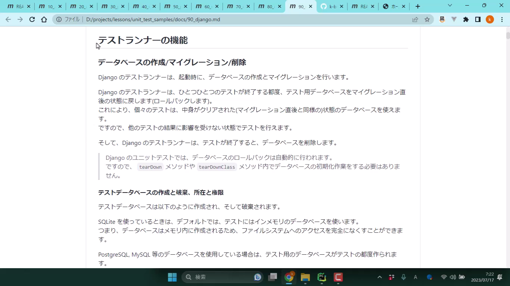
Task: Open the orange profile avatar
Action: pos(490,19)
